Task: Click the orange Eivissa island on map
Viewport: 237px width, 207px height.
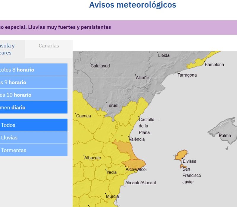Action: [x=181, y=155]
